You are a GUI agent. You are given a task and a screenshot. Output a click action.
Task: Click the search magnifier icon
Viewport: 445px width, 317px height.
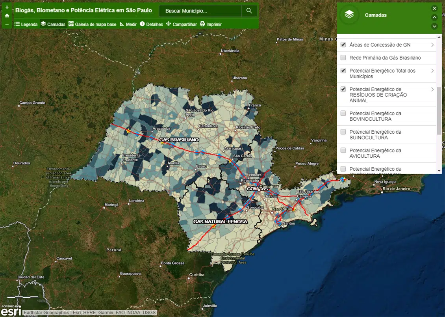249,11
